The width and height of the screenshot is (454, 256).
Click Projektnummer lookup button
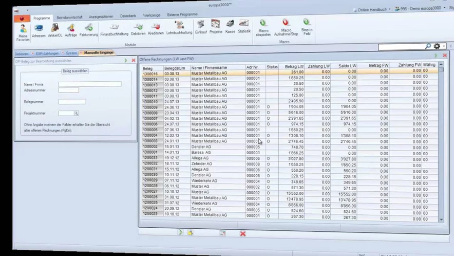tap(77, 114)
